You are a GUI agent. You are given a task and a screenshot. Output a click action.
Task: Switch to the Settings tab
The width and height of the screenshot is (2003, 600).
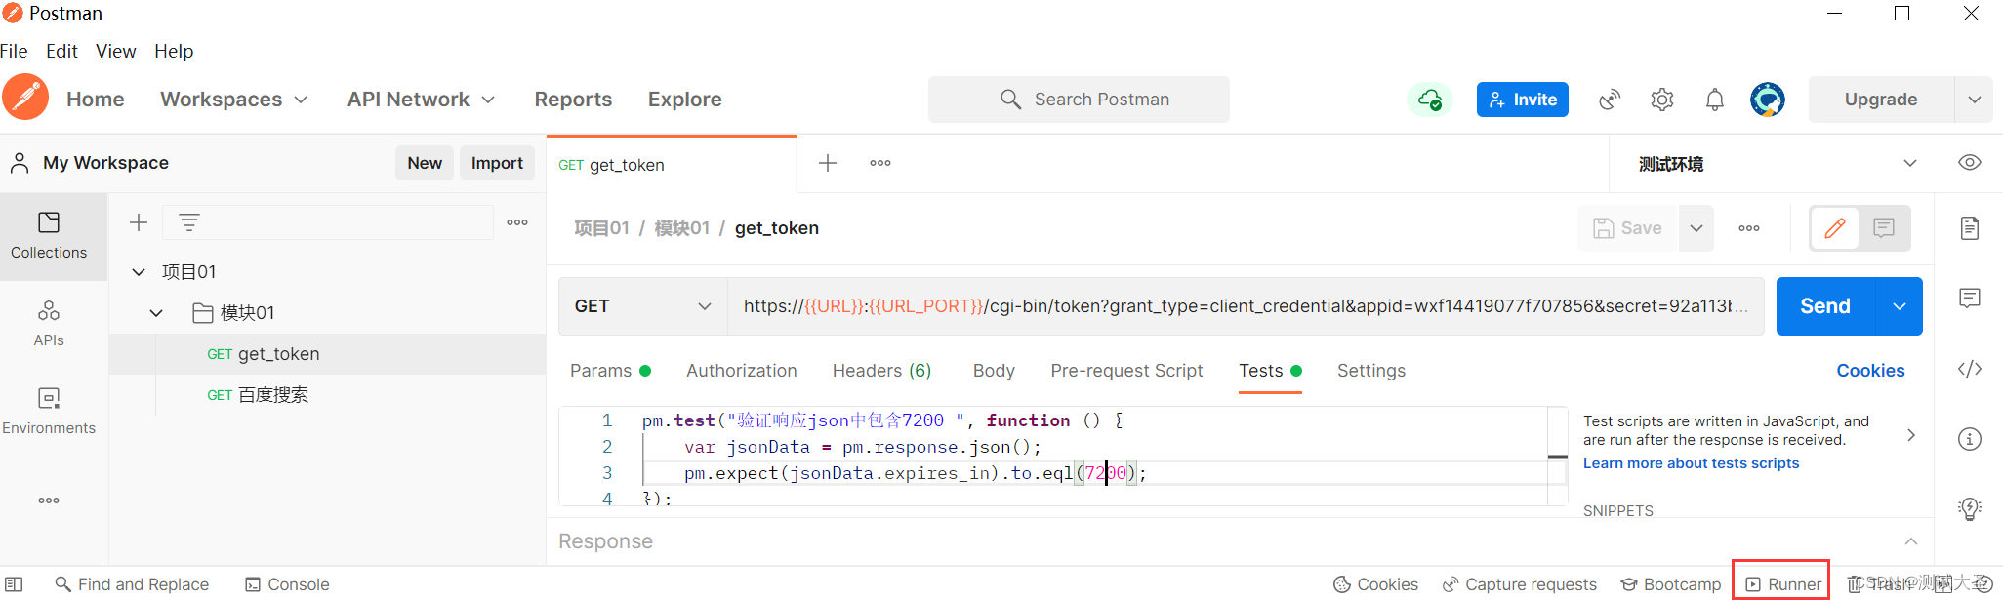[1371, 371]
